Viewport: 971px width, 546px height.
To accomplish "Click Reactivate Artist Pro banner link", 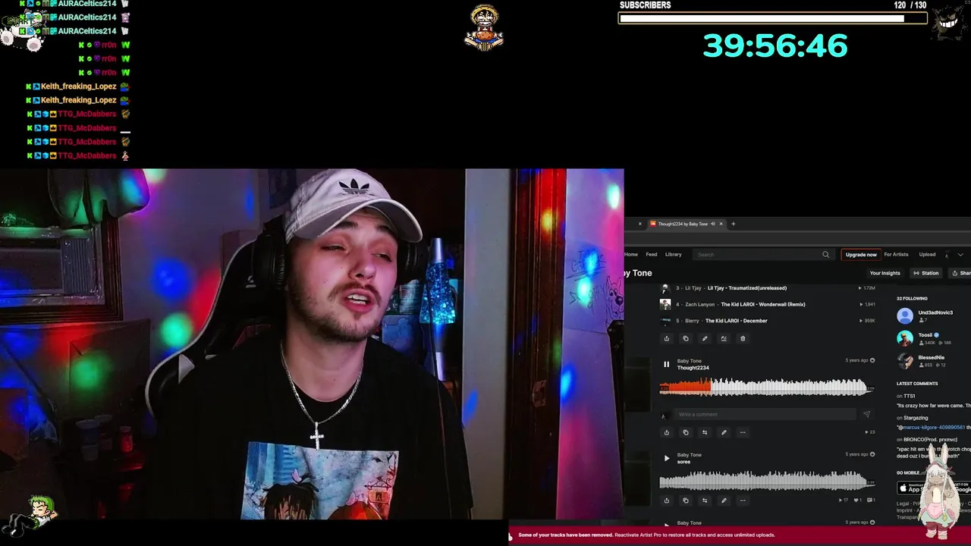I will (694, 535).
